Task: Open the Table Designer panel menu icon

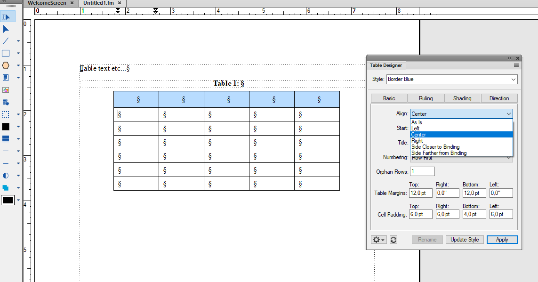Action: pos(517,65)
